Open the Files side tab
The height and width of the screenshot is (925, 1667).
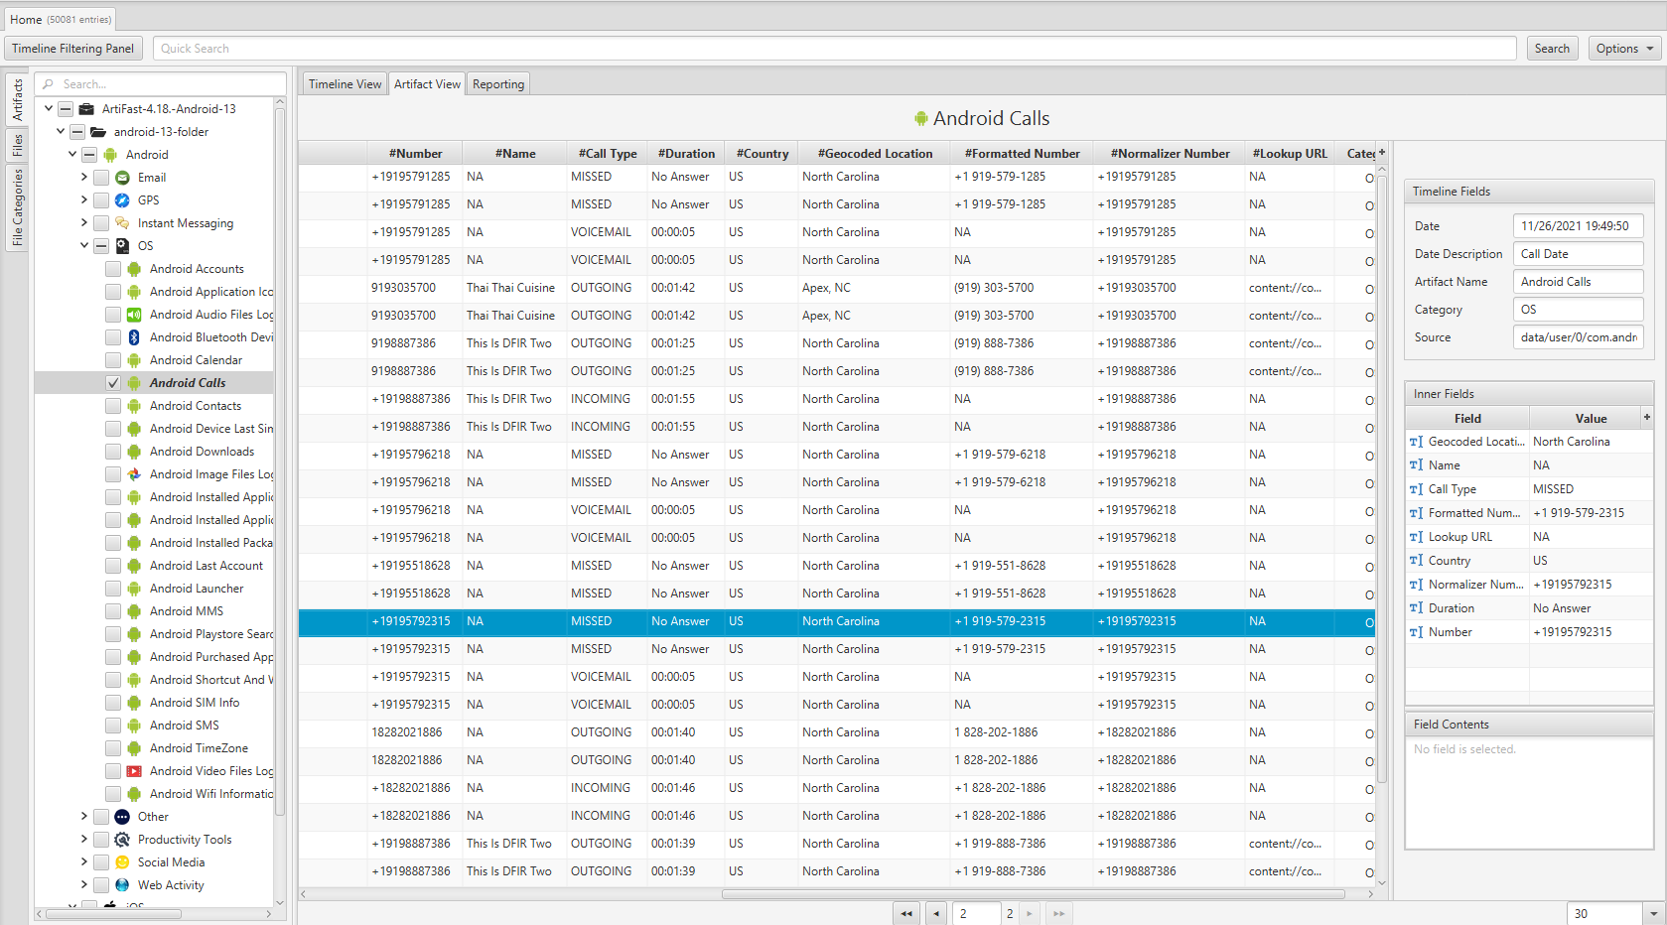[17, 146]
